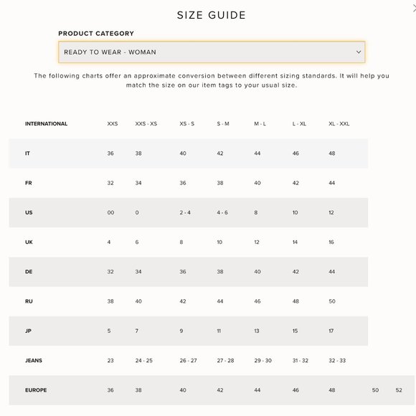Click the SIZE GUIDE title
The image size is (416, 416).
pos(212,15)
